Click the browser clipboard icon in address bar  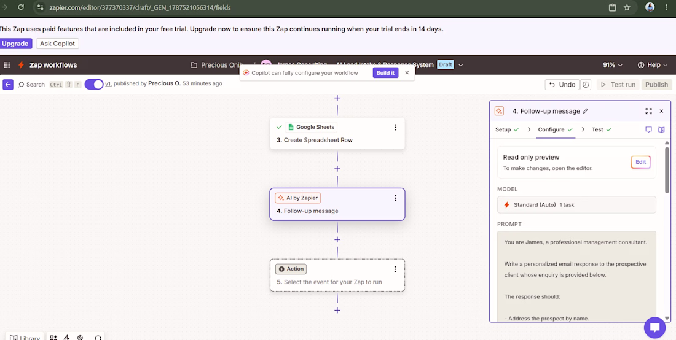coord(612,7)
